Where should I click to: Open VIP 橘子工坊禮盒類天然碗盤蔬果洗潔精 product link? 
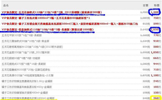pyautogui.click(x=70, y=24)
